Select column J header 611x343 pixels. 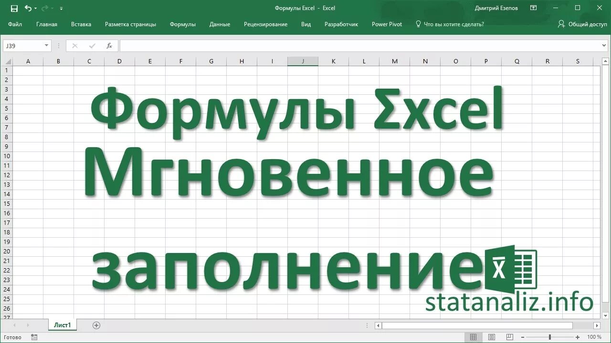pyautogui.click(x=303, y=61)
